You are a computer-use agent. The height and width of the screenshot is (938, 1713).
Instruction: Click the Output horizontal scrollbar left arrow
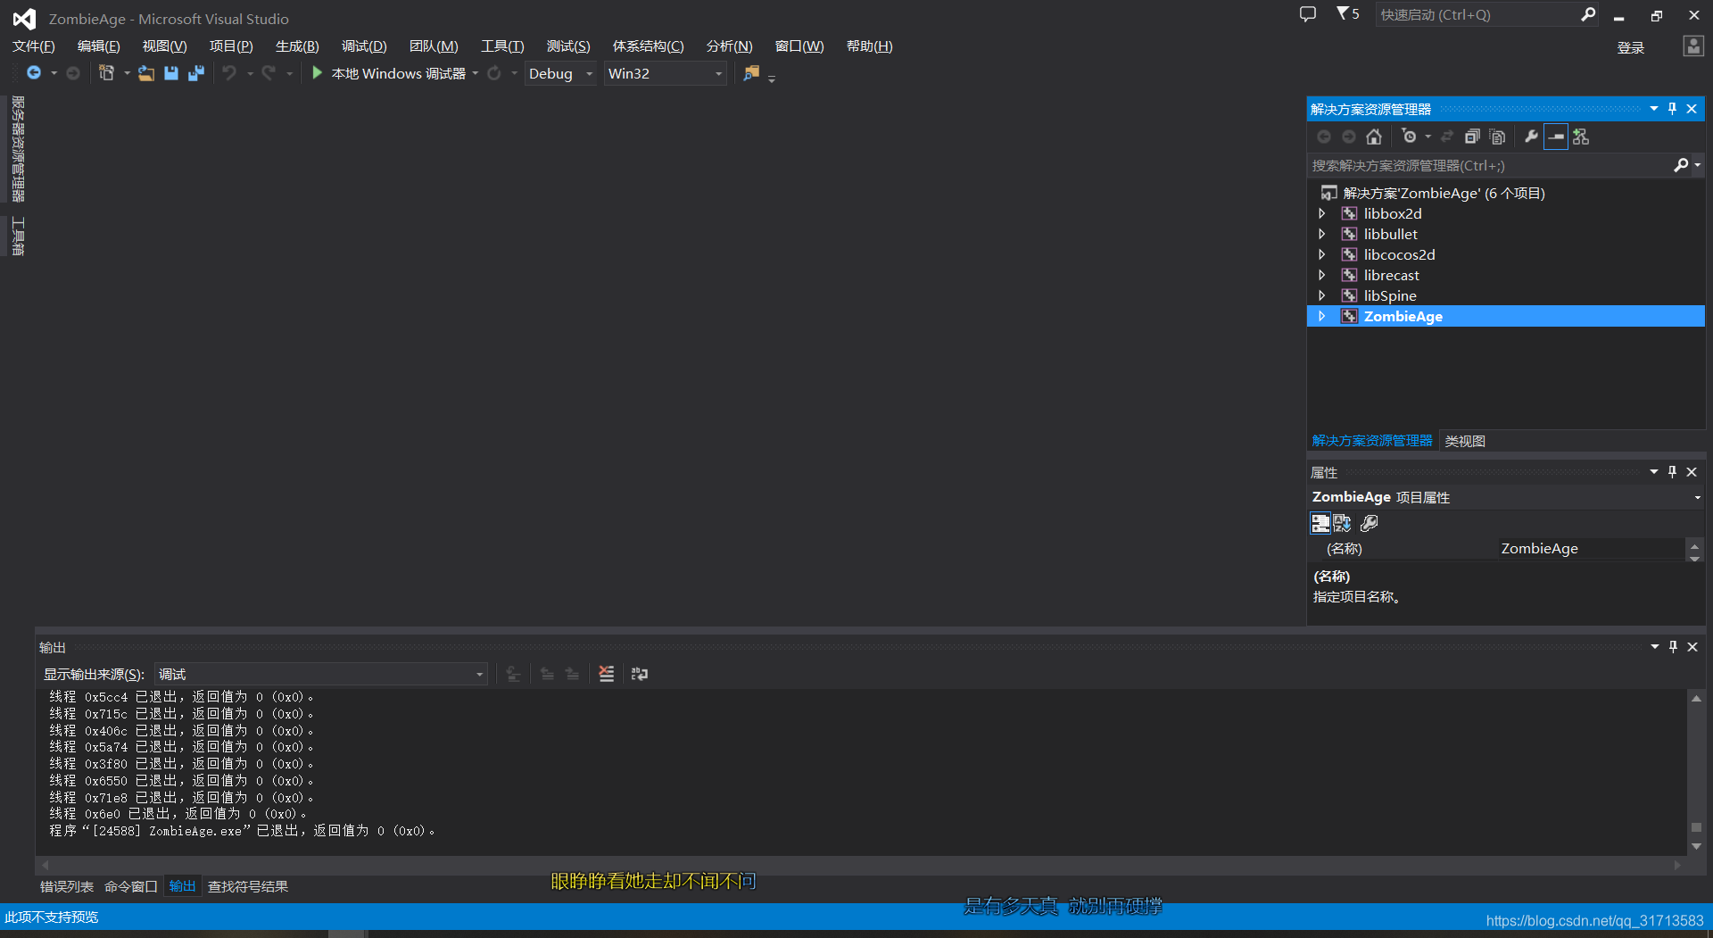(46, 865)
